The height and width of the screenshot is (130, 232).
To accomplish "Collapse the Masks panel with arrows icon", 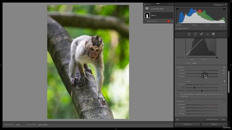I will (x=173, y=4).
